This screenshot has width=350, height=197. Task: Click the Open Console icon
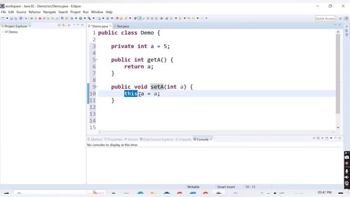[x=327, y=138]
